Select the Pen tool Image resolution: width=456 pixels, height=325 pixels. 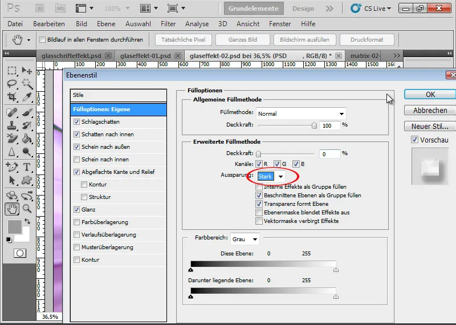click(x=11, y=167)
